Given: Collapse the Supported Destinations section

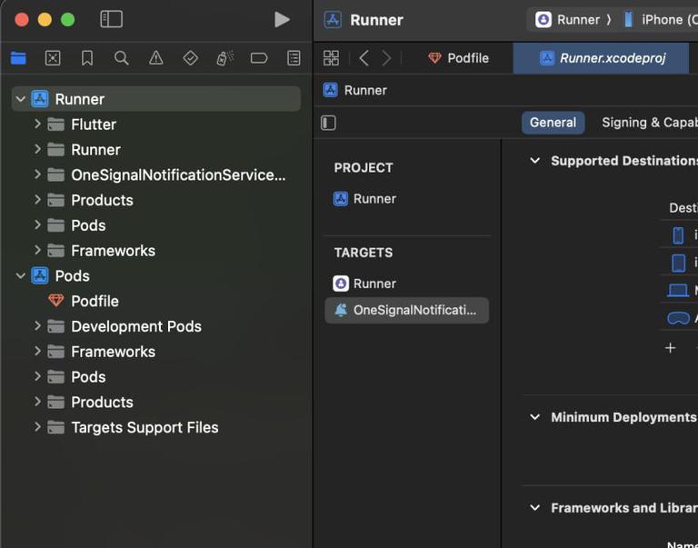Looking at the screenshot, I should click(x=534, y=161).
